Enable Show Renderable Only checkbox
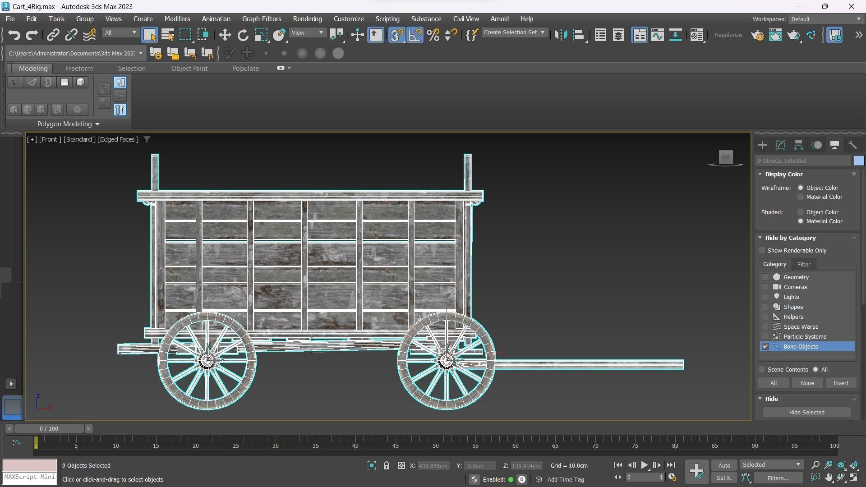866x487 pixels. 762,251
